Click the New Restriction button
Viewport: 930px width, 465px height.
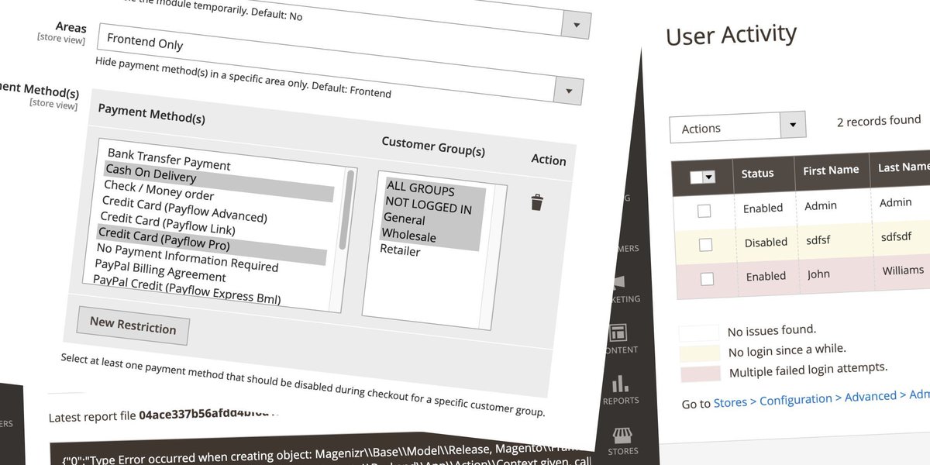click(x=133, y=325)
